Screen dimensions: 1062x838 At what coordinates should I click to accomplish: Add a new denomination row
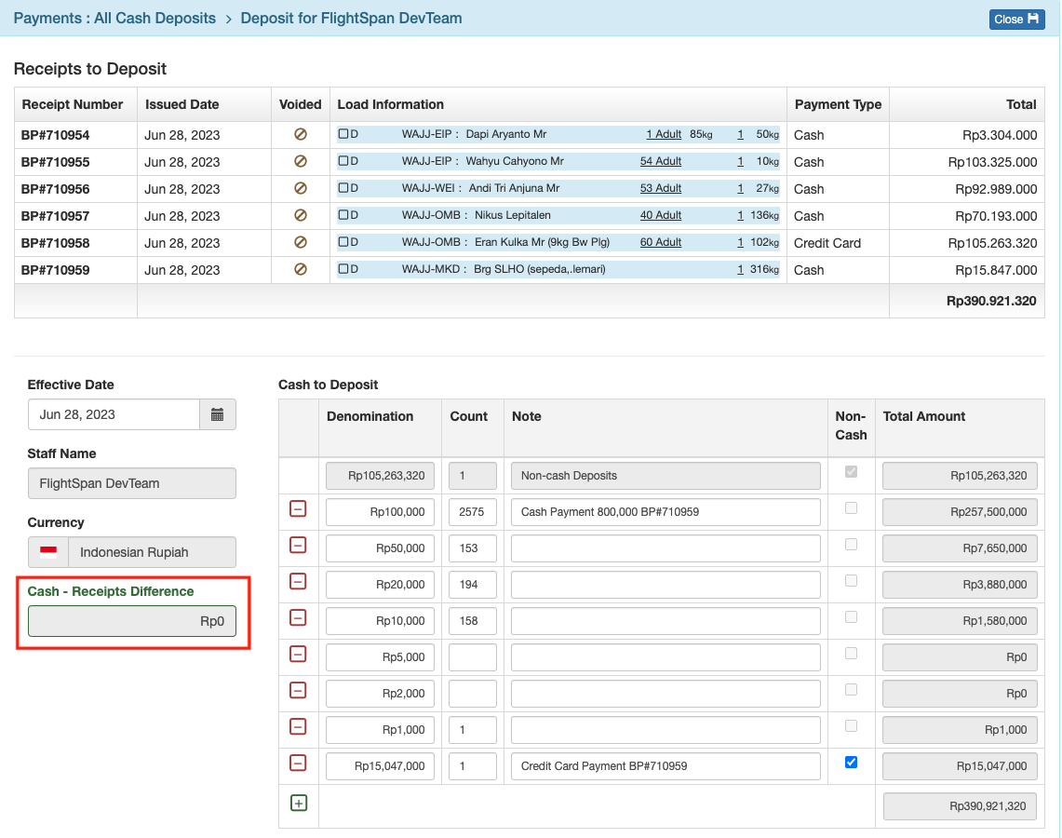299,802
